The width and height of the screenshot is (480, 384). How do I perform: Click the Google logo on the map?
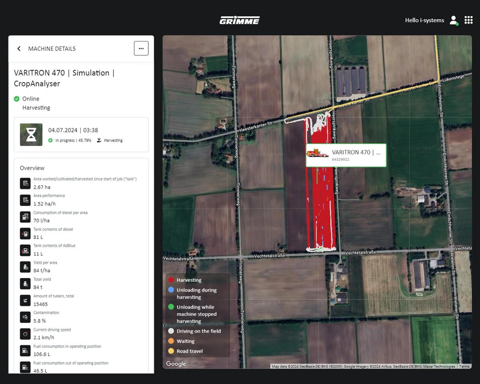click(176, 364)
